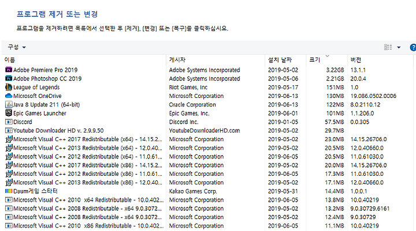Select Discord program name
This screenshot has height=231, width=416.
tap(23, 122)
